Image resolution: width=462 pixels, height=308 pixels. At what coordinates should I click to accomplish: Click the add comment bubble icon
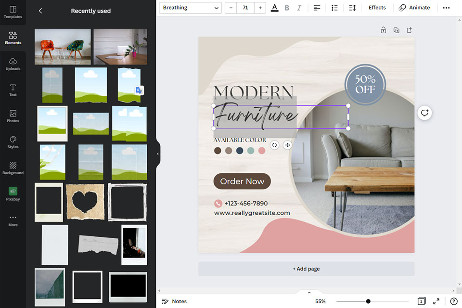click(424, 113)
